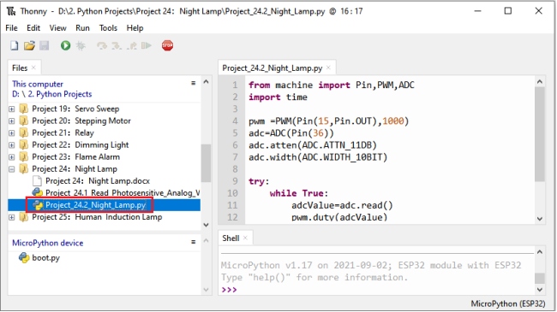Click the Resume toolbar icon
Screen dimensions: 557x312
pos(147,45)
